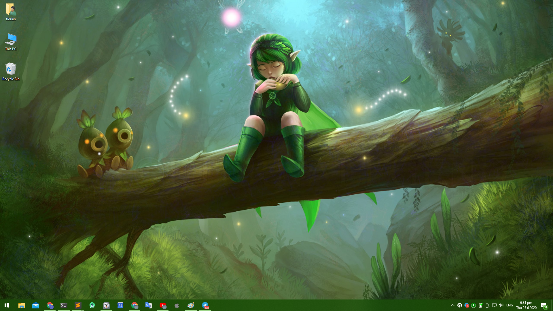The width and height of the screenshot is (553, 311).
Task: Open the clock and date flyout
Action: [526, 305]
